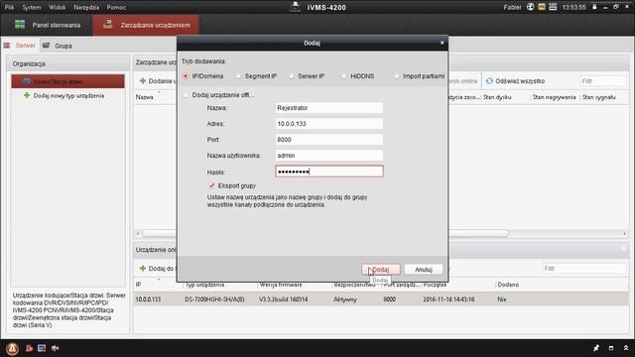Select the Koder/Stacja drzwi tree item

coord(68,81)
